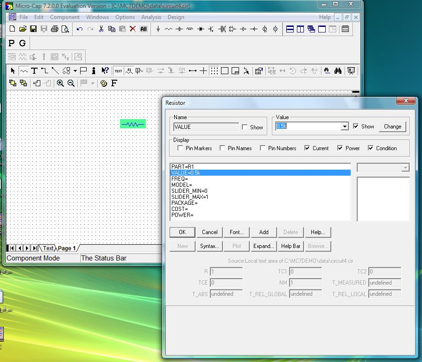Open the Windows menu
This screenshot has width=422, height=362.
pyautogui.click(x=97, y=17)
